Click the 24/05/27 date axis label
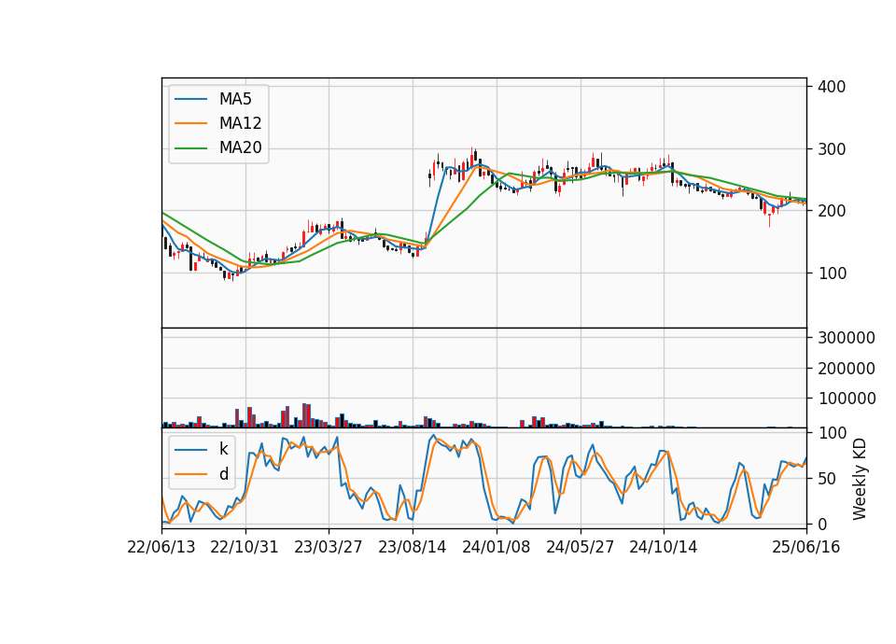Viewport: 896px width, 644px height. click(x=580, y=548)
